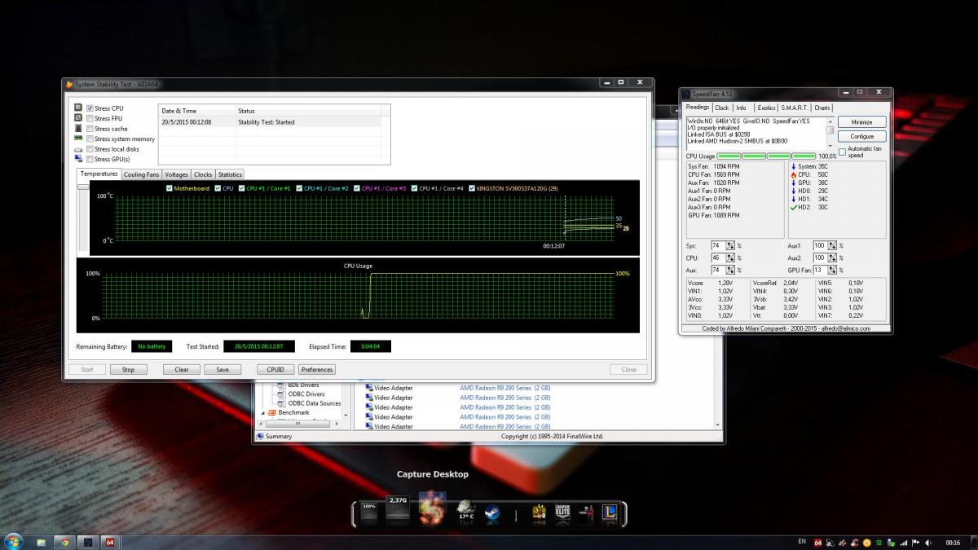The height and width of the screenshot is (550, 978).
Task: Open the CPUID panel
Action: [275, 369]
